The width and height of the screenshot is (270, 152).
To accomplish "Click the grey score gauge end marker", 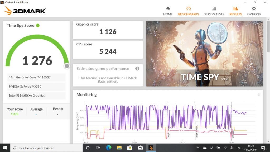I will [67, 66].
